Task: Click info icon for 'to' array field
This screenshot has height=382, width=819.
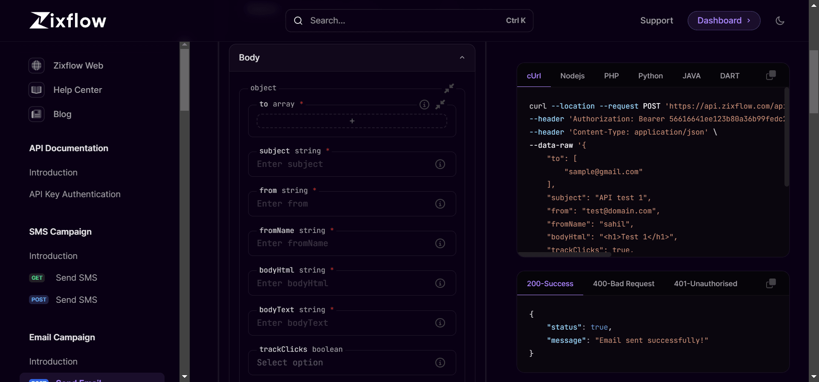Action: (x=424, y=104)
